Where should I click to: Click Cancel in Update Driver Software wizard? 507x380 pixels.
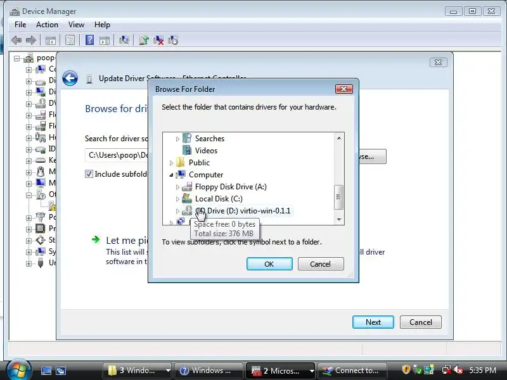[x=420, y=322]
